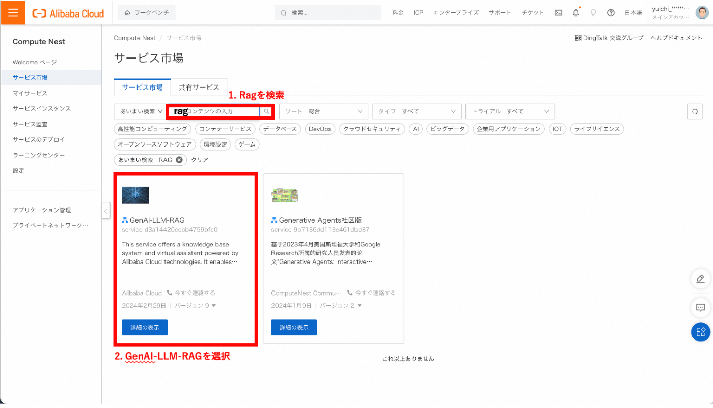Screen dimensions: 713x408
Task: Open Cloud Shell terminal icon
Action: point(558,13)
